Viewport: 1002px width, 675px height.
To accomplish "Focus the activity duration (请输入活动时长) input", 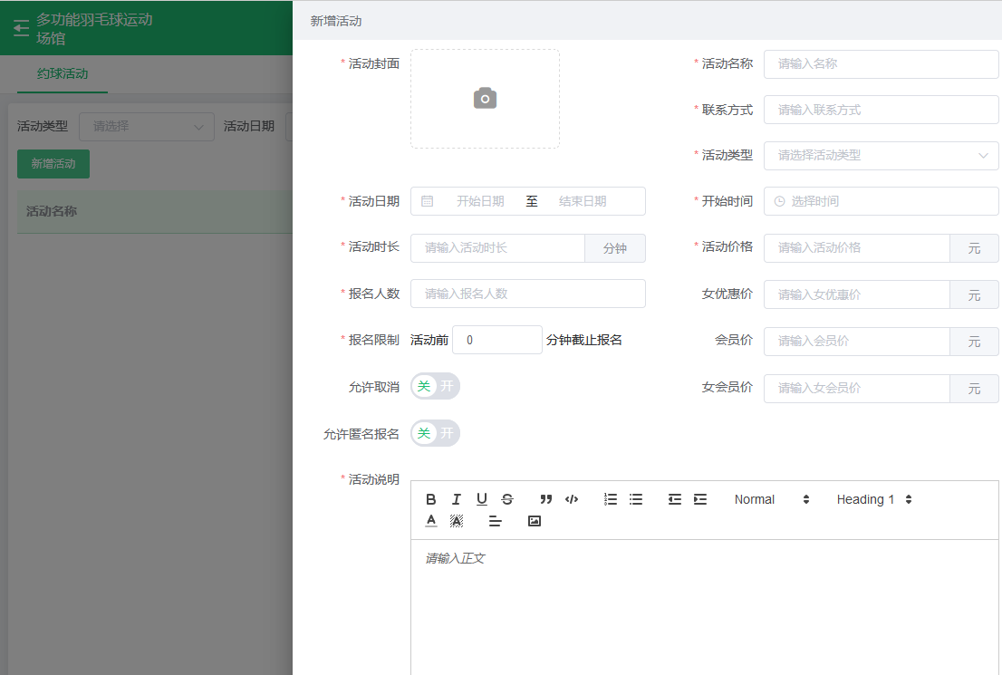I will pos(497,248).
